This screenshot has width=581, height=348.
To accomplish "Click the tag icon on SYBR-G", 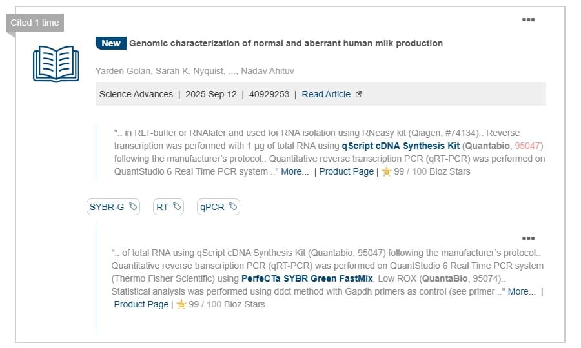I will click(x=133, y=207).
